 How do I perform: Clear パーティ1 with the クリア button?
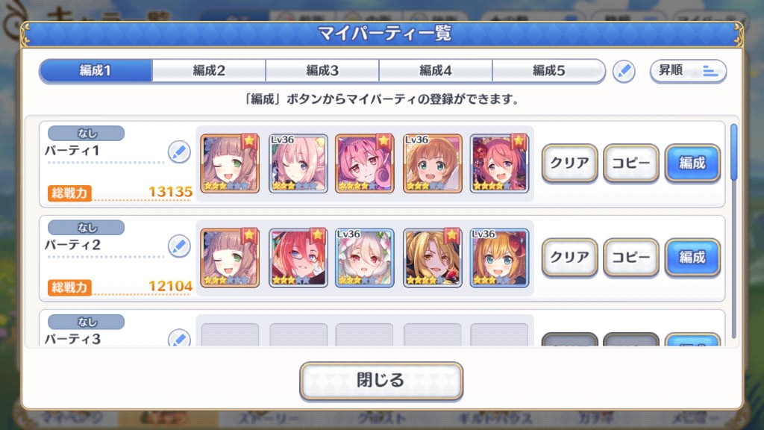tap(569, 163)
